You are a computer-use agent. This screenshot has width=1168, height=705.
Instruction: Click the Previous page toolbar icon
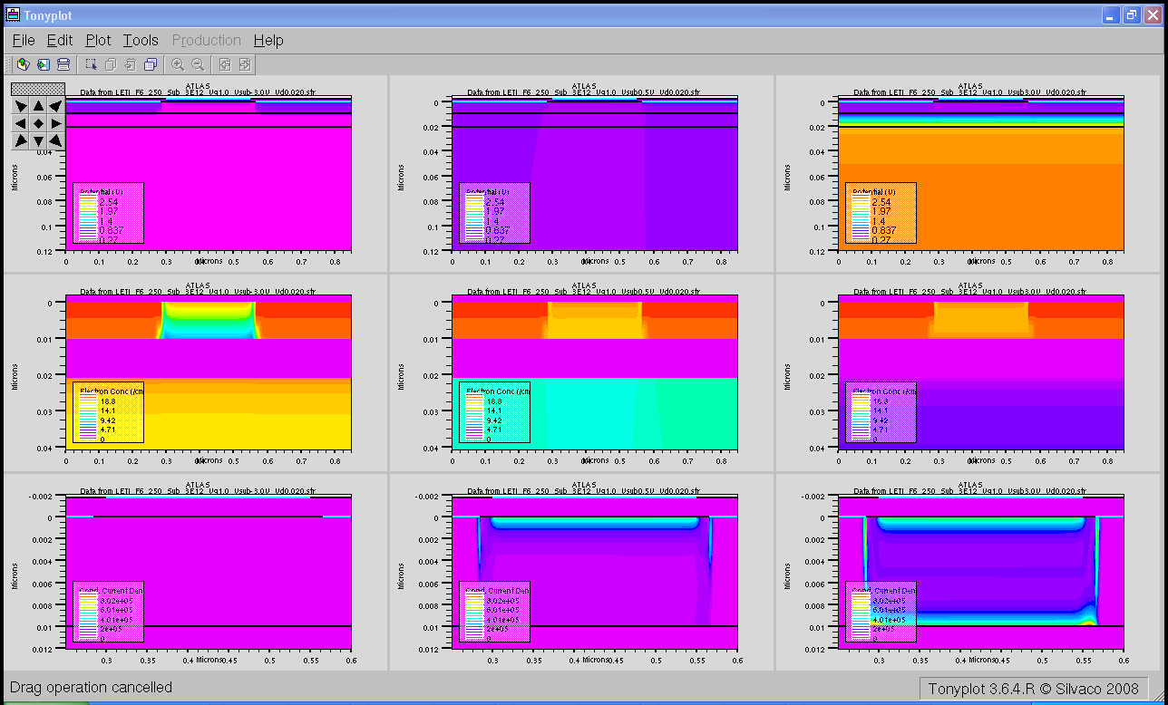[x=225, y=64]
